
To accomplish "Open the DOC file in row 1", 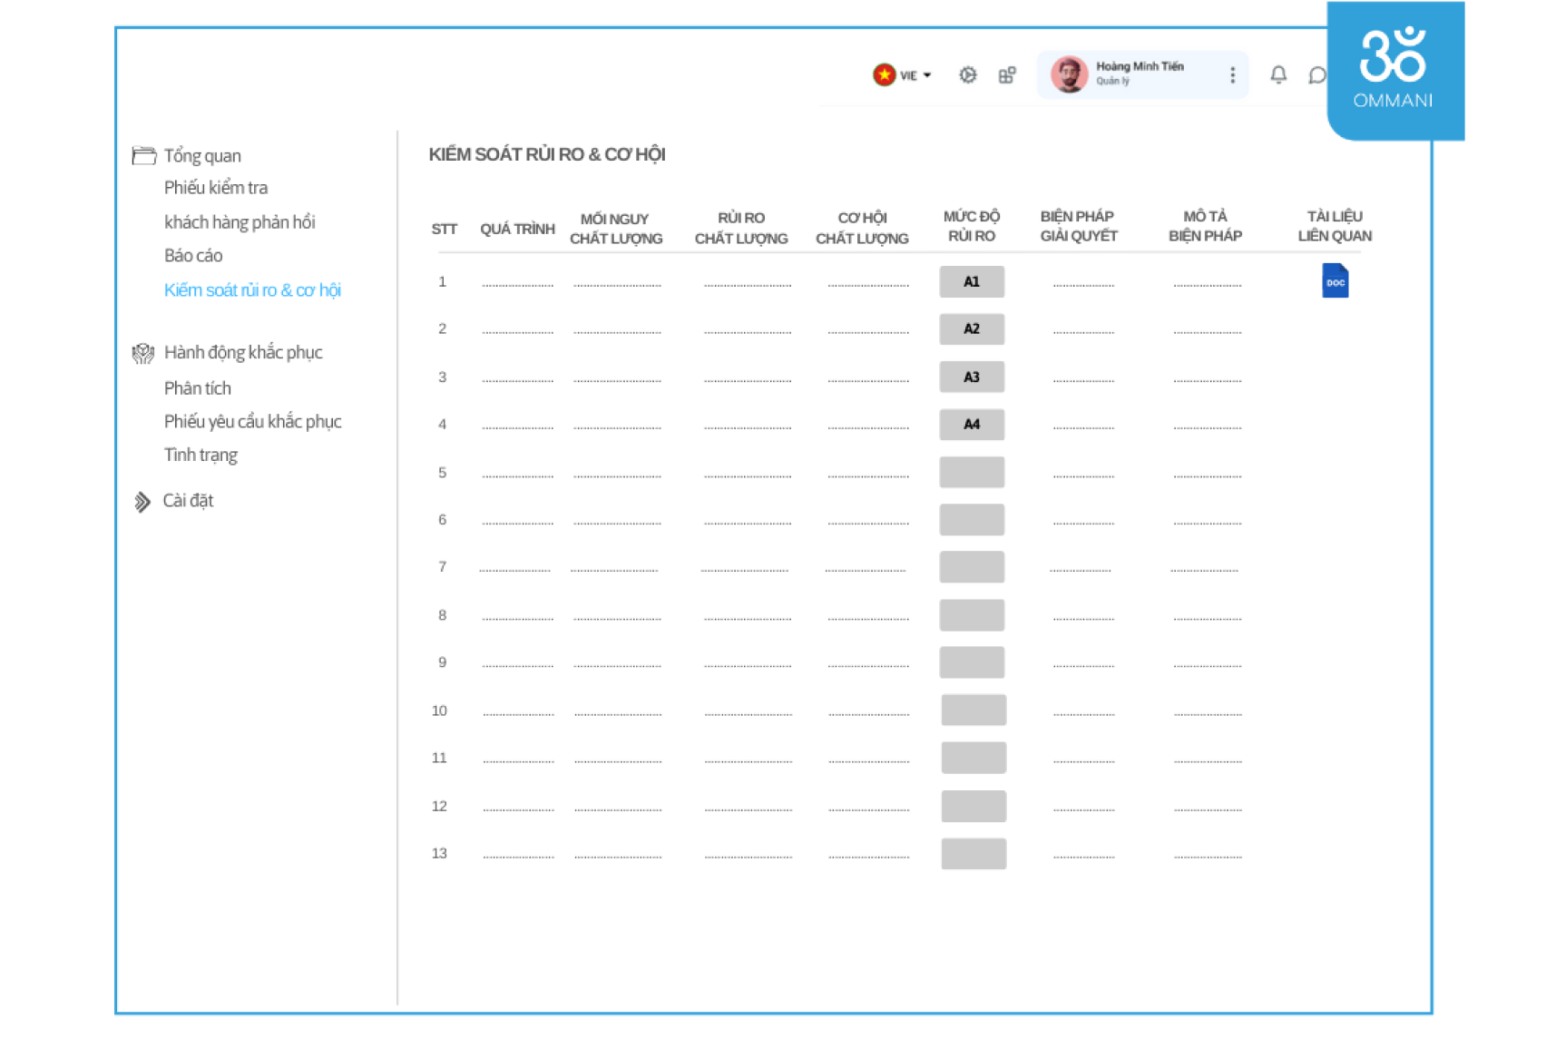I will click(1335, 281).
